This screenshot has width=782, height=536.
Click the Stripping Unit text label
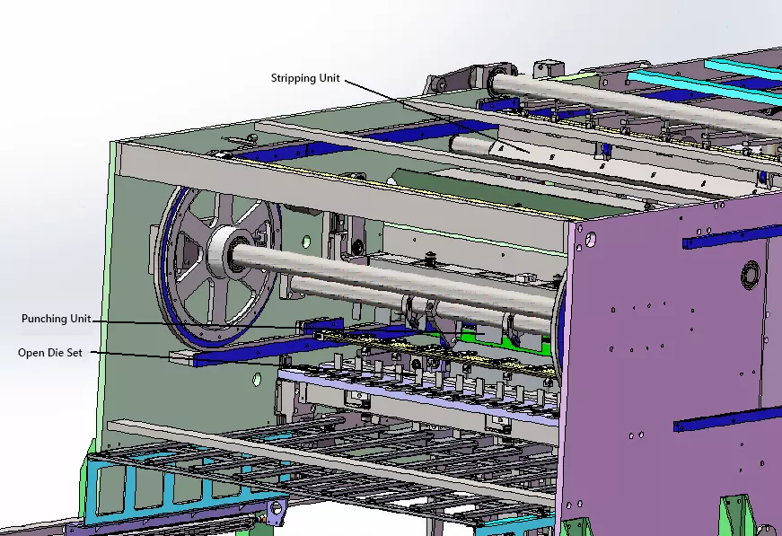click(x=305, y=78)
